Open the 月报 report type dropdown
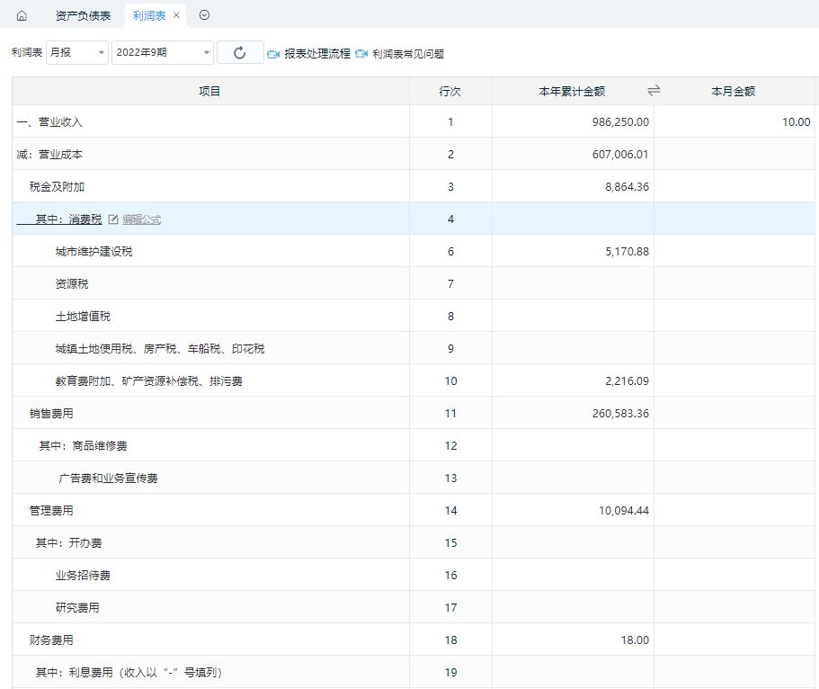 click(77, 52)
